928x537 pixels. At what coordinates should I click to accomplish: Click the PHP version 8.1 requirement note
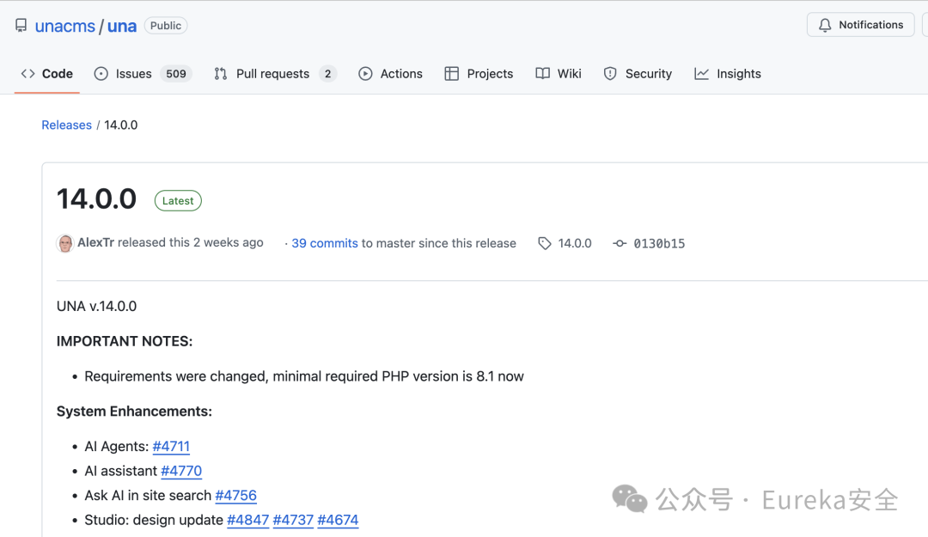pyautogui.click(x=304, y=376)
